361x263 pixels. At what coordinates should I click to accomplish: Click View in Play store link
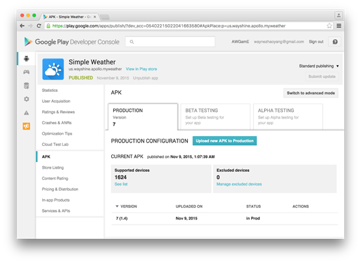[141, 69]
